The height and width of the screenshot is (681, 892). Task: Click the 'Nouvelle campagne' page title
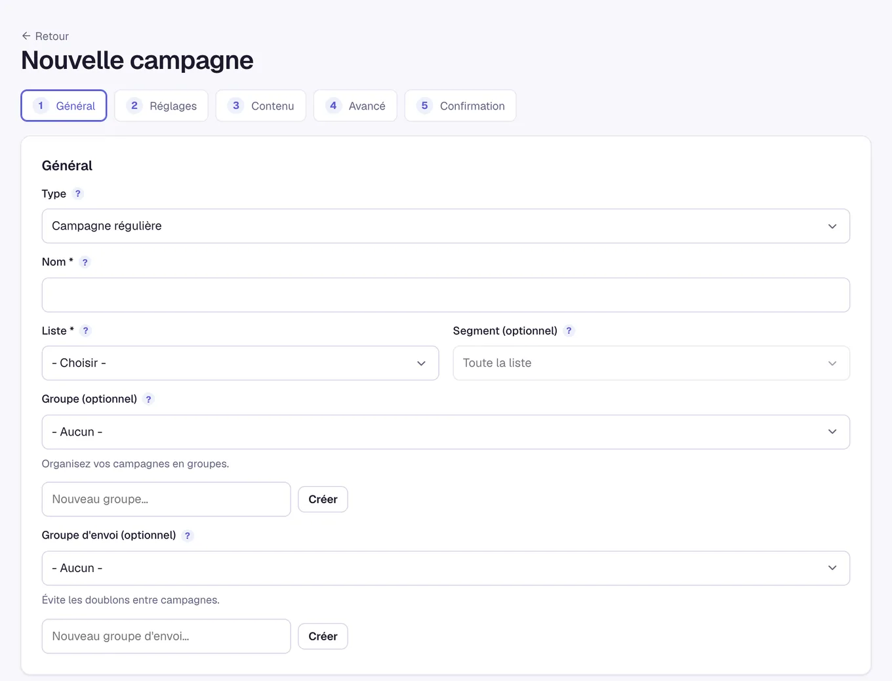(137, 60)
